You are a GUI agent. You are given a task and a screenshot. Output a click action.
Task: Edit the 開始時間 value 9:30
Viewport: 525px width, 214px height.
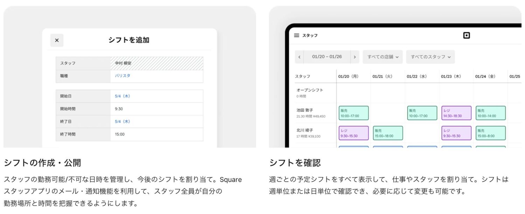(x=119, y=109)
